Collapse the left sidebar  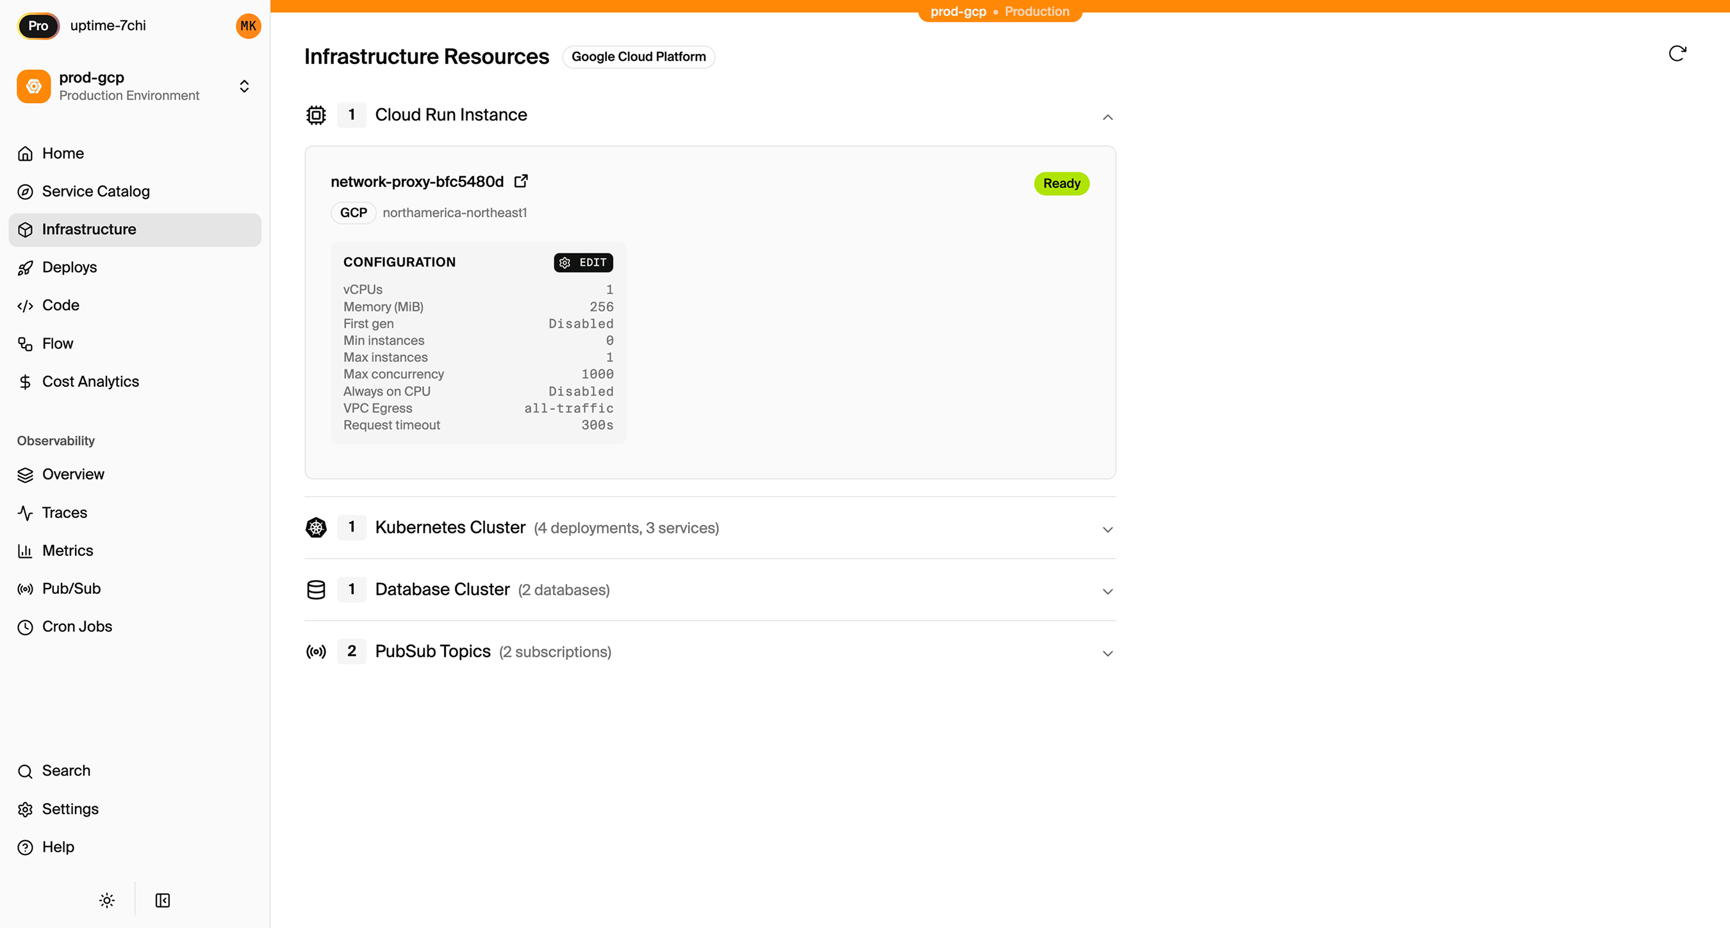tap(163, 900)
